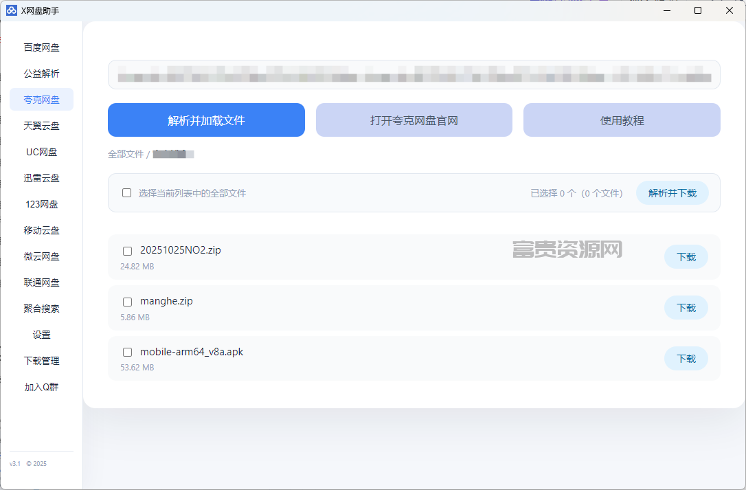
Task: Click the 已选择 0 个 selection count
Action: click(x=576, y=193)
